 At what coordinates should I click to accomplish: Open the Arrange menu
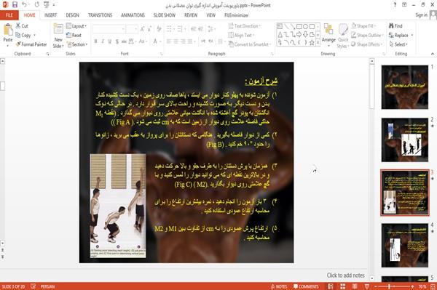click(x=328, y=36)
